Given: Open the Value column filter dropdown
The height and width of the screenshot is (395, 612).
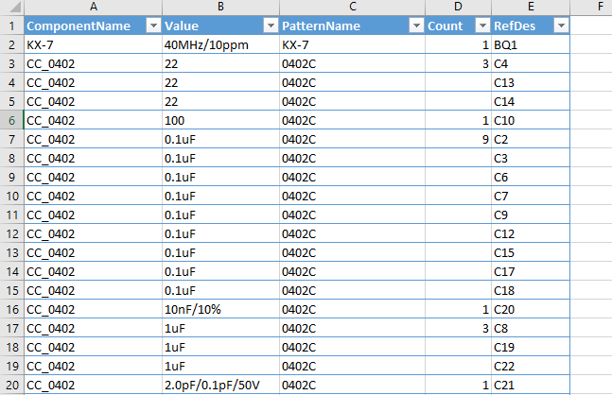Looking at the screenshot, I should (271, 26).
